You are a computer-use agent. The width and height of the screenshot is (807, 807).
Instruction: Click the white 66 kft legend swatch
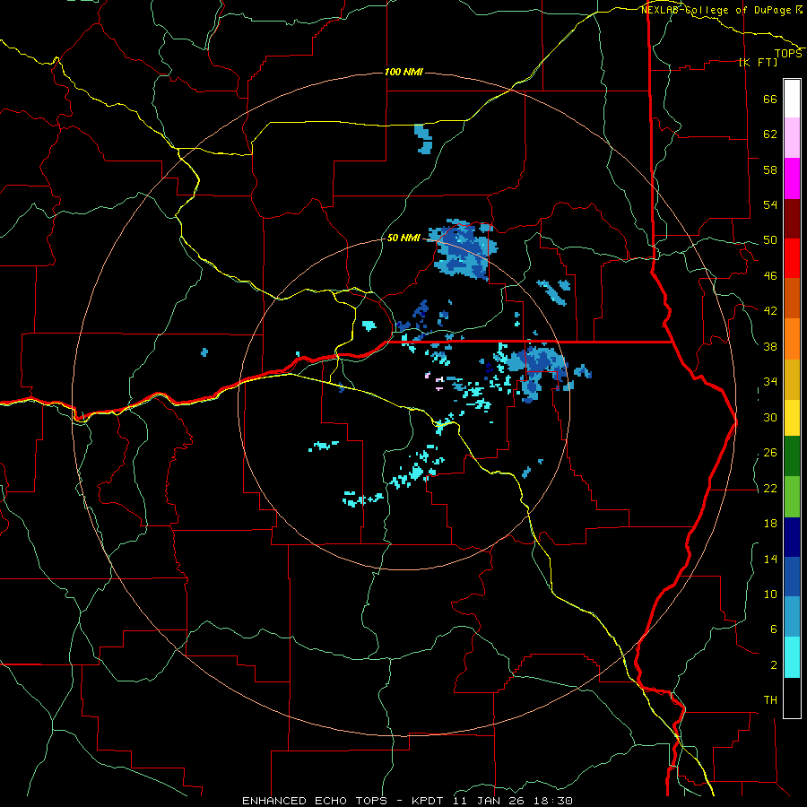point(792,99)
